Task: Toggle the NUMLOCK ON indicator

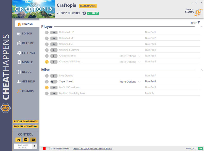Action: pyautogui.click(x=200, y=148)
